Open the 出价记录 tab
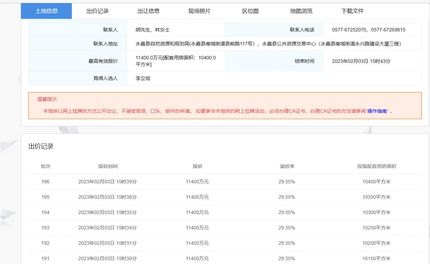The height and width of the screenshot is (264, 430). tap(98, 11)
